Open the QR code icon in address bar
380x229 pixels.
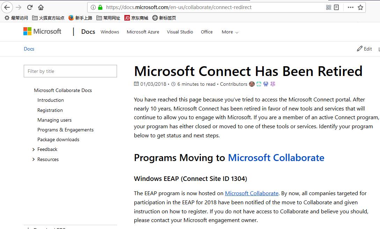(329, 7)
